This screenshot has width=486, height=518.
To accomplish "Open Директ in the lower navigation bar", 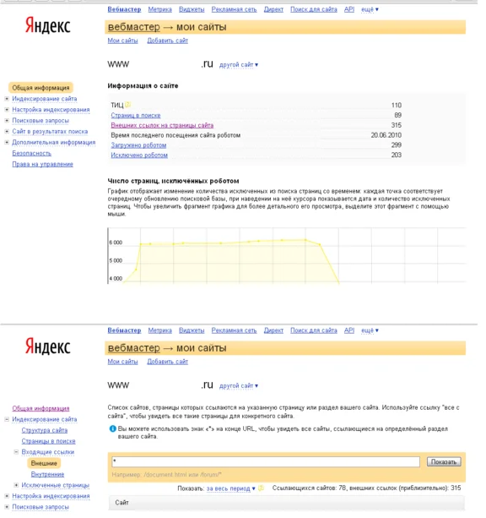I will click(x=273, y=330).
